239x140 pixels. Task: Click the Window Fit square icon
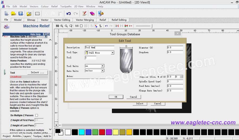[81, 26]
